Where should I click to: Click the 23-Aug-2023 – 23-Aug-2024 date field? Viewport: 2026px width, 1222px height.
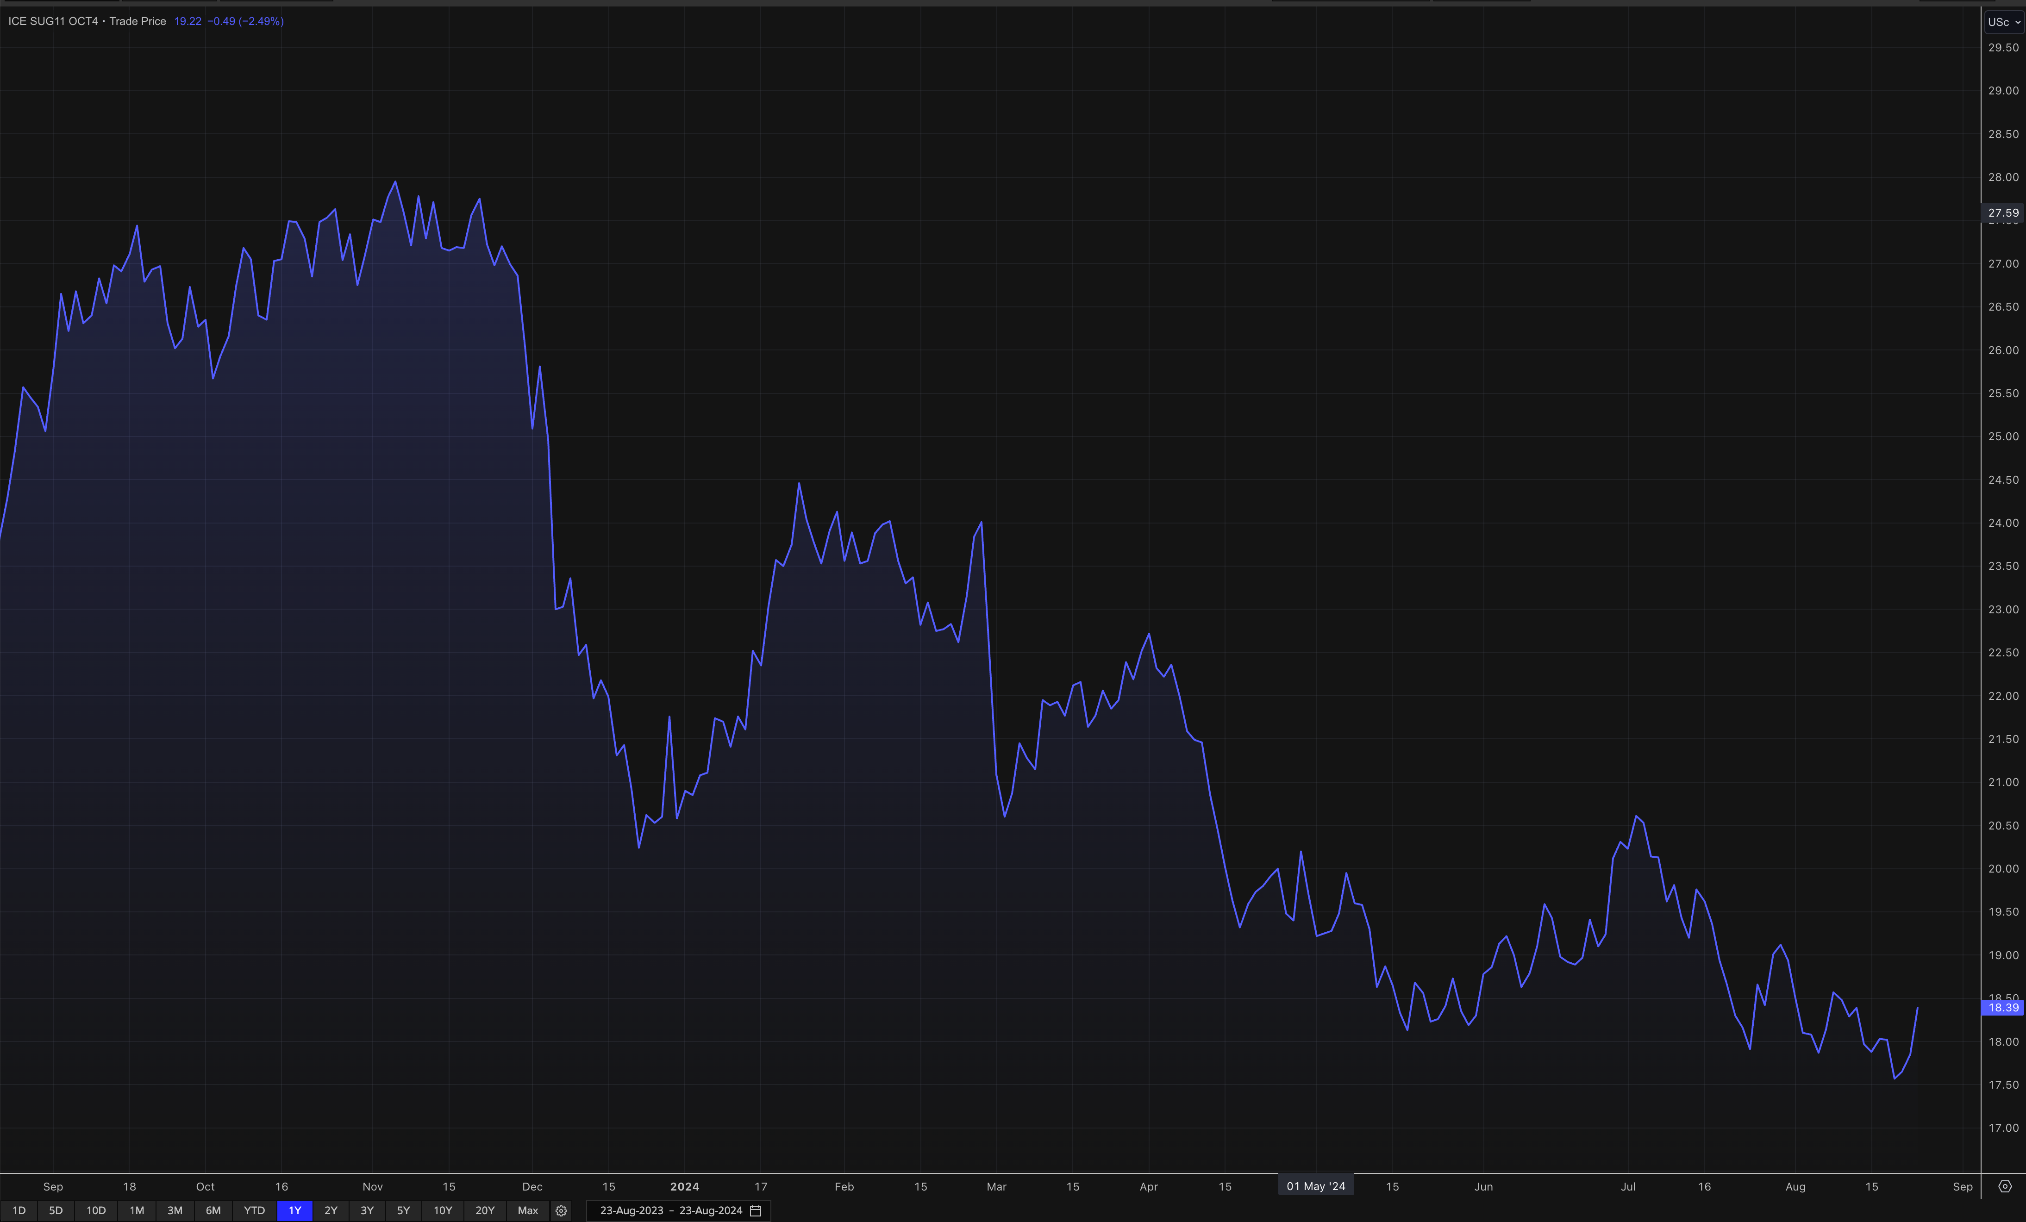(x=678, y=1210)
